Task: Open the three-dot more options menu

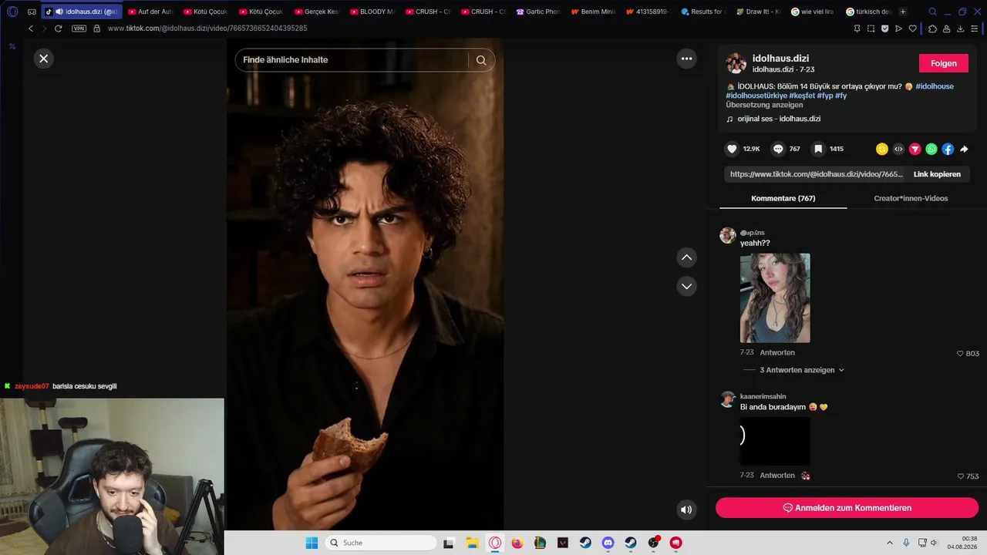Action: coord(686,59)
